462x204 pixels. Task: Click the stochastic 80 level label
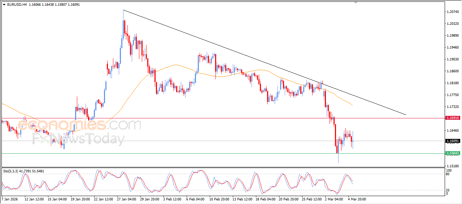click(x=448, y=174)
